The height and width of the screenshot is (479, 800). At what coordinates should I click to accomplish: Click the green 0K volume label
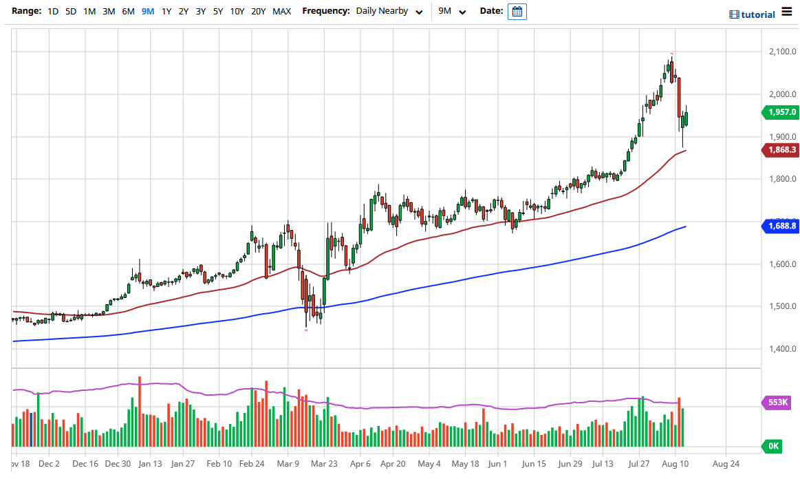(x=774, y=447)
